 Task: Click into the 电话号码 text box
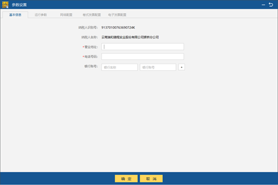point(143,57)
